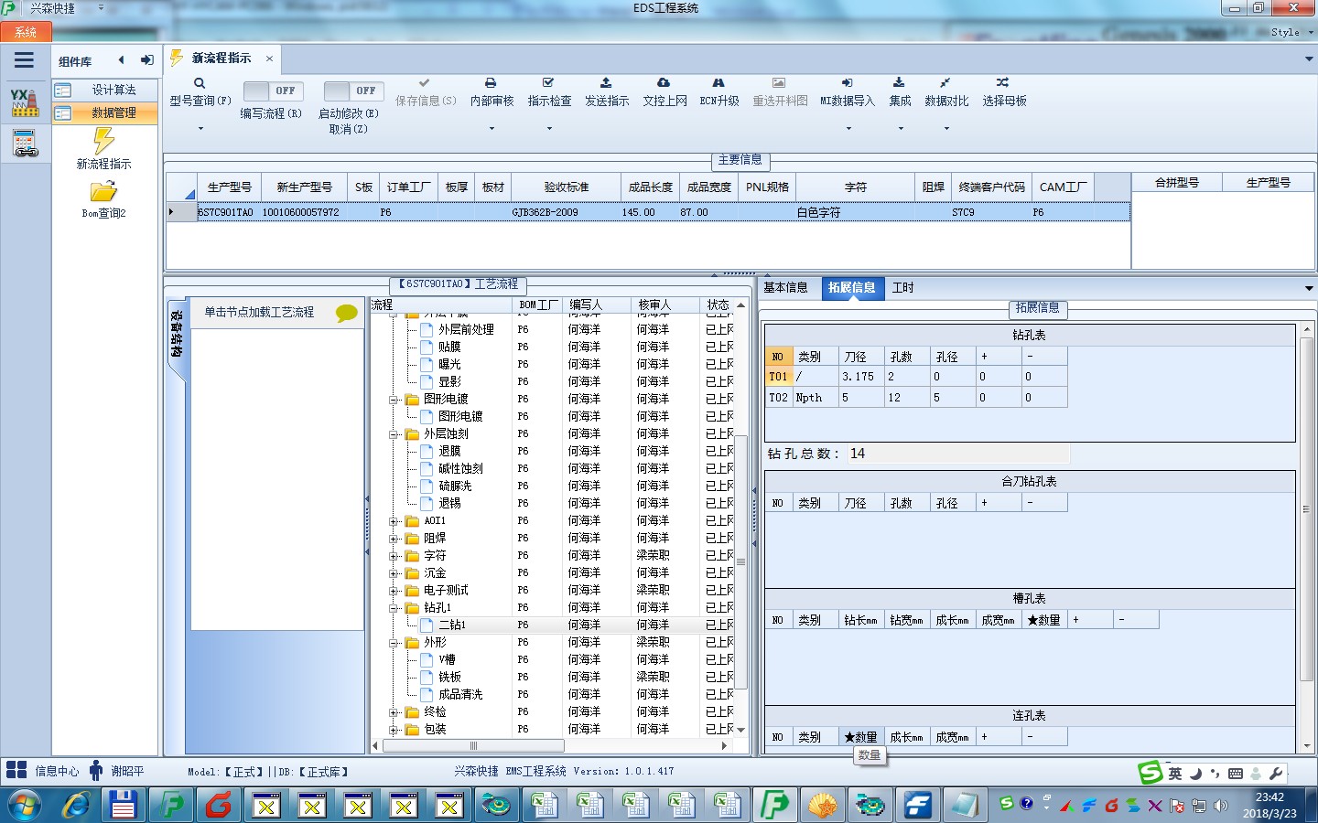
Task: Click 保存信息 (S) checkmark icon
Action: (x=425, y=83)
